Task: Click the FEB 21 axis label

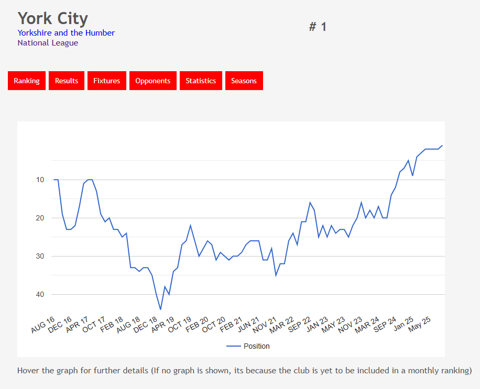Action: [231, 325]
